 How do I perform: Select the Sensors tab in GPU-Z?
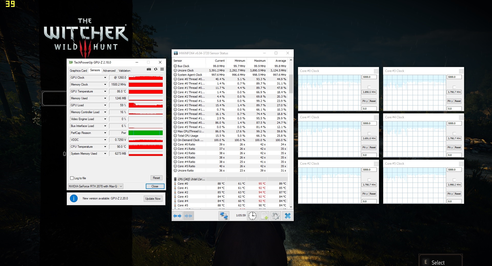click(x=95, y=70)
